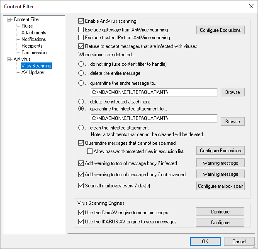258x249 pixels.
Task: Open the AV Updater page
Action: (33, 72)
